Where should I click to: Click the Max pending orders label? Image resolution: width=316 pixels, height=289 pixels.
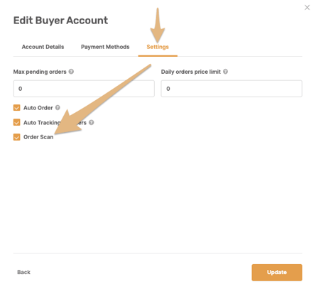click(40, 72)
